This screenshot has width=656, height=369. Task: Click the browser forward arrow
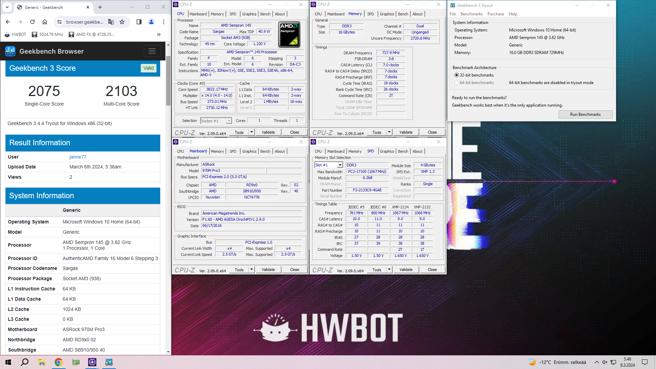20,22
